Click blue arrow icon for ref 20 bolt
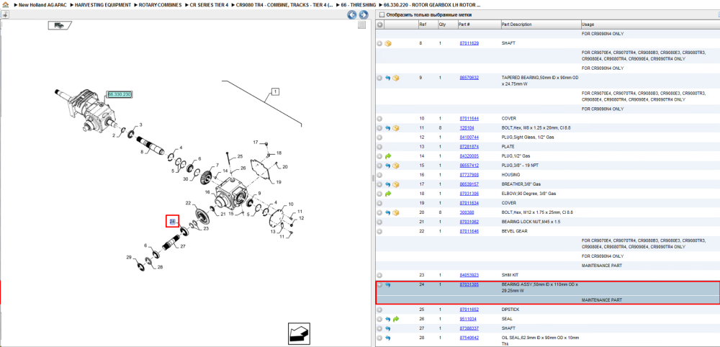720x347 pixels. [388, 212]
